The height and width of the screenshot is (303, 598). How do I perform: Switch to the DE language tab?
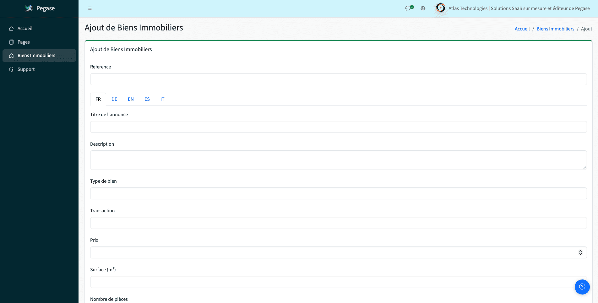point(114,99)
